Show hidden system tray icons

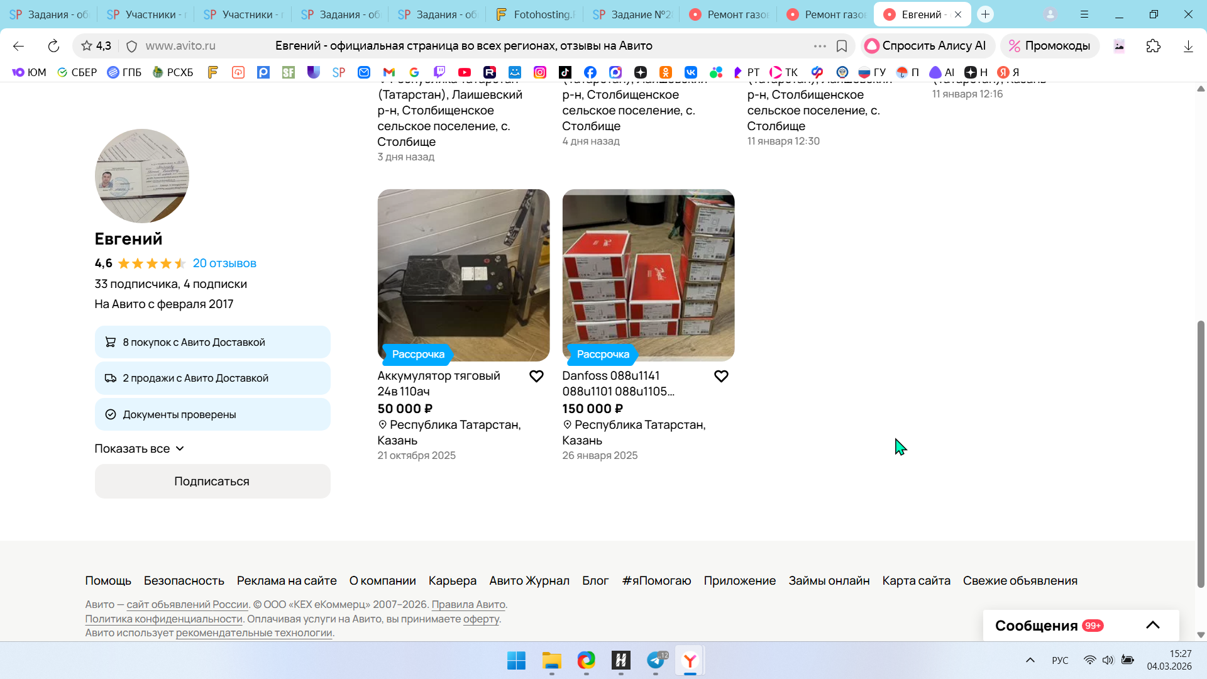(1030, 660)
